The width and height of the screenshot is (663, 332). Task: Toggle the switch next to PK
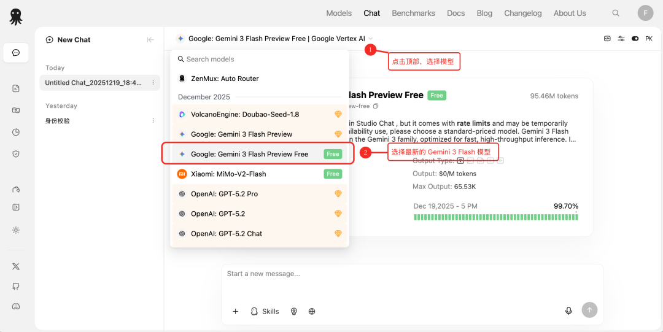pyautogui.click(x=635, y=39)
